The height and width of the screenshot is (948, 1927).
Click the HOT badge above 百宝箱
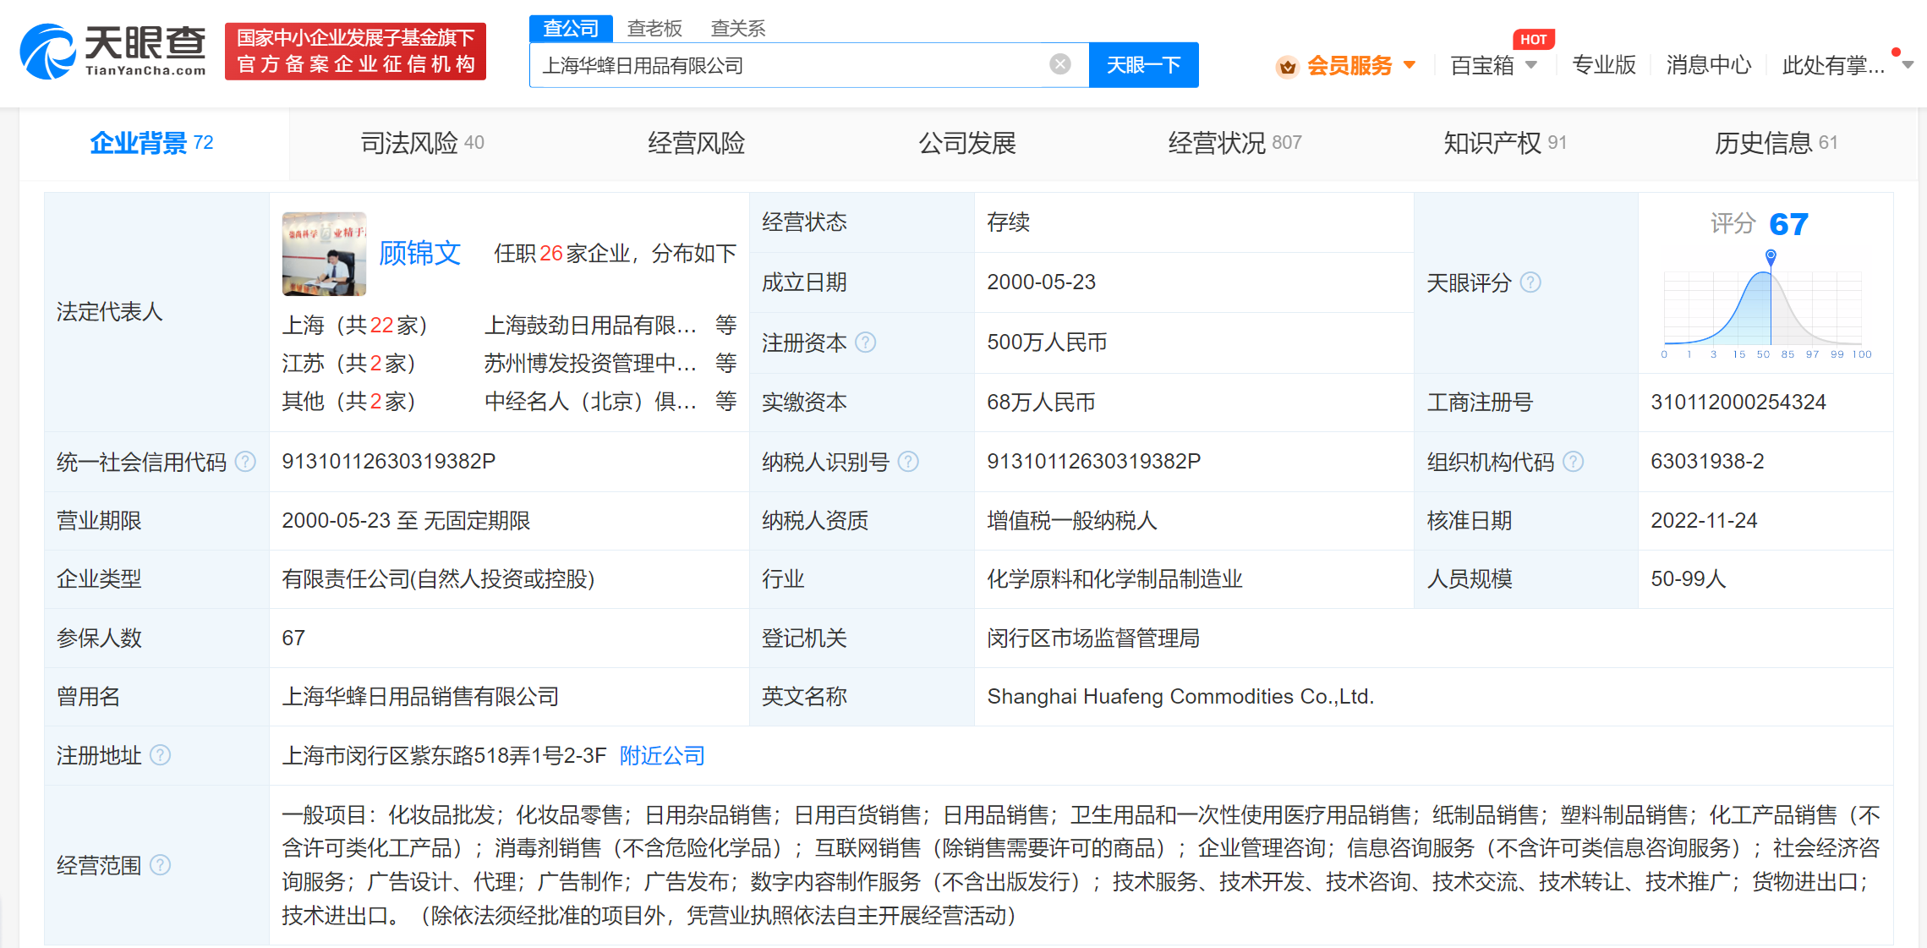1533,39
